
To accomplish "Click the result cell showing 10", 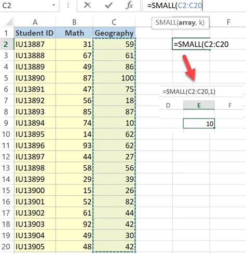I will pos(199,124).
